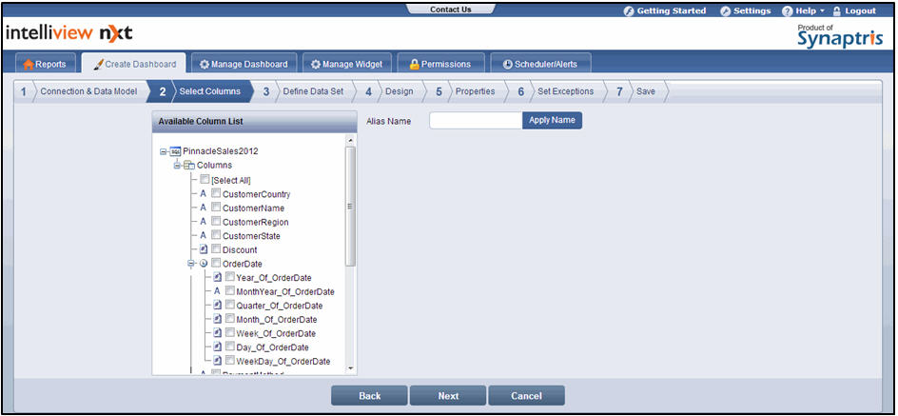
Task: Select the Month_Of_OrderDate checkbox
Action: [x=229, y=319]
